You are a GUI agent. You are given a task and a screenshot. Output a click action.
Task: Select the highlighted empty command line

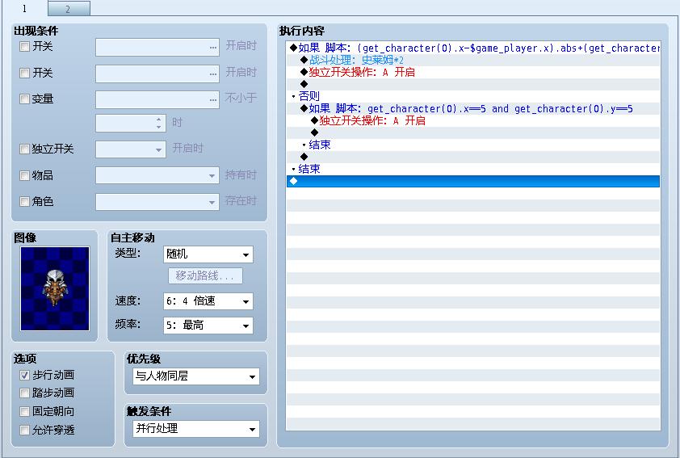(473, 181)
